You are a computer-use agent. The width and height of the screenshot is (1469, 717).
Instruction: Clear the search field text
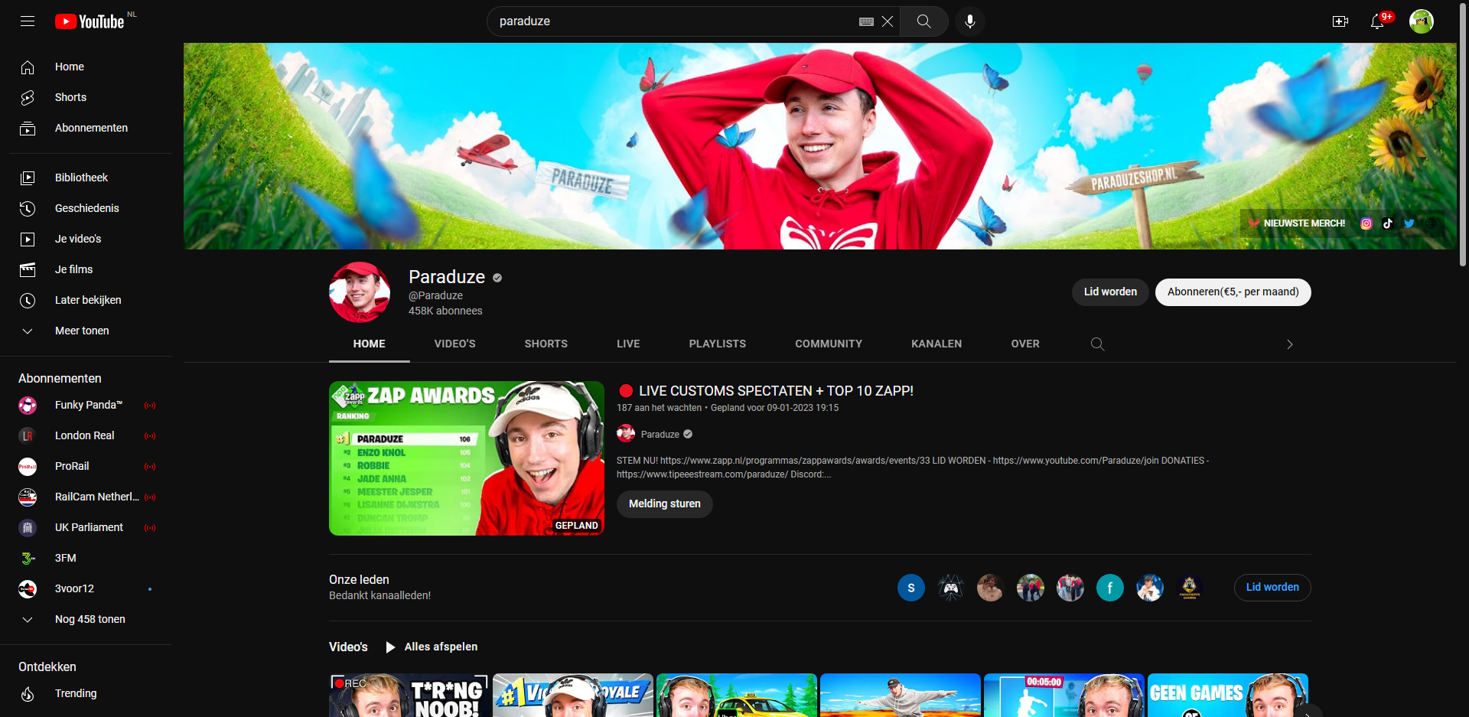click(x=888, y=21)
